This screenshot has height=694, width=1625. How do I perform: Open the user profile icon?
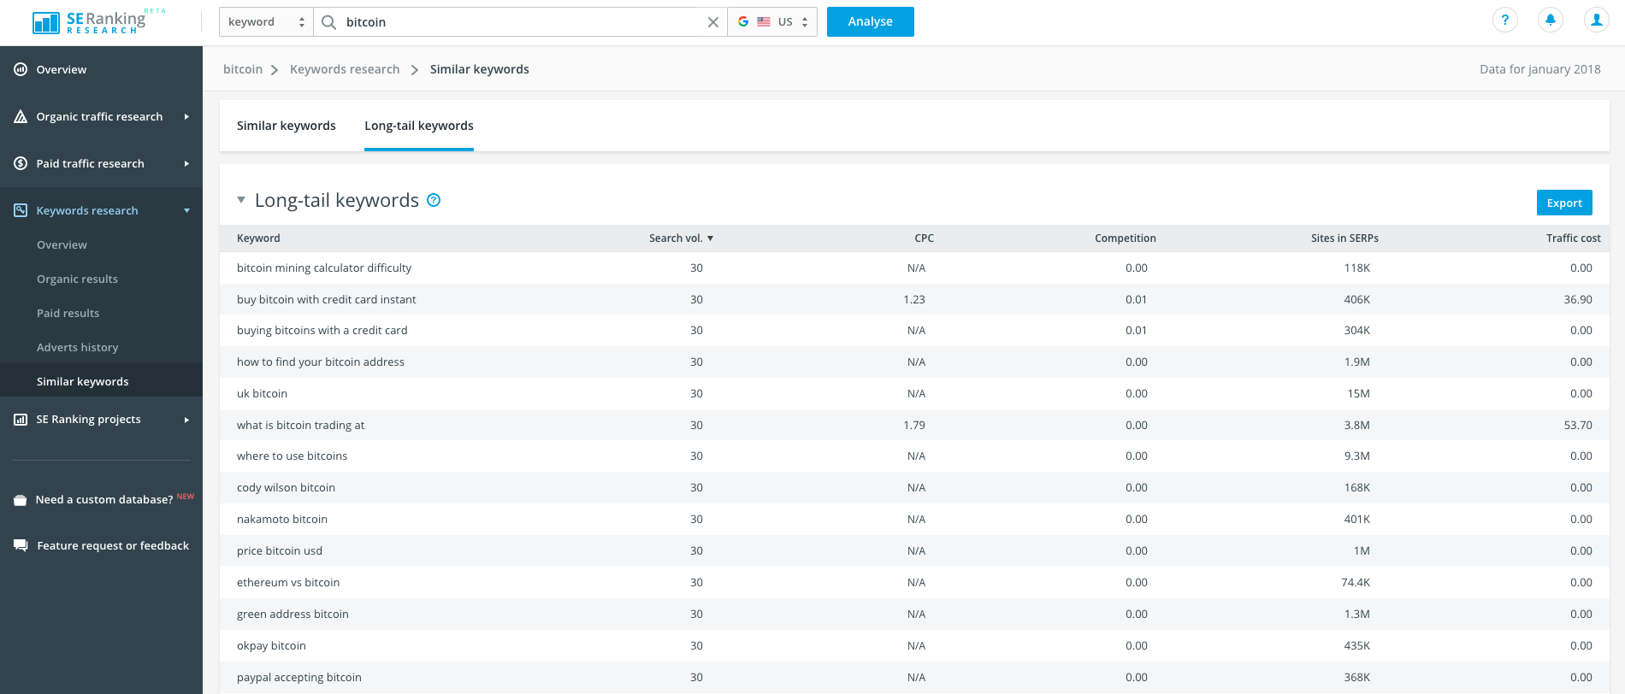[x=1596, y=21]
